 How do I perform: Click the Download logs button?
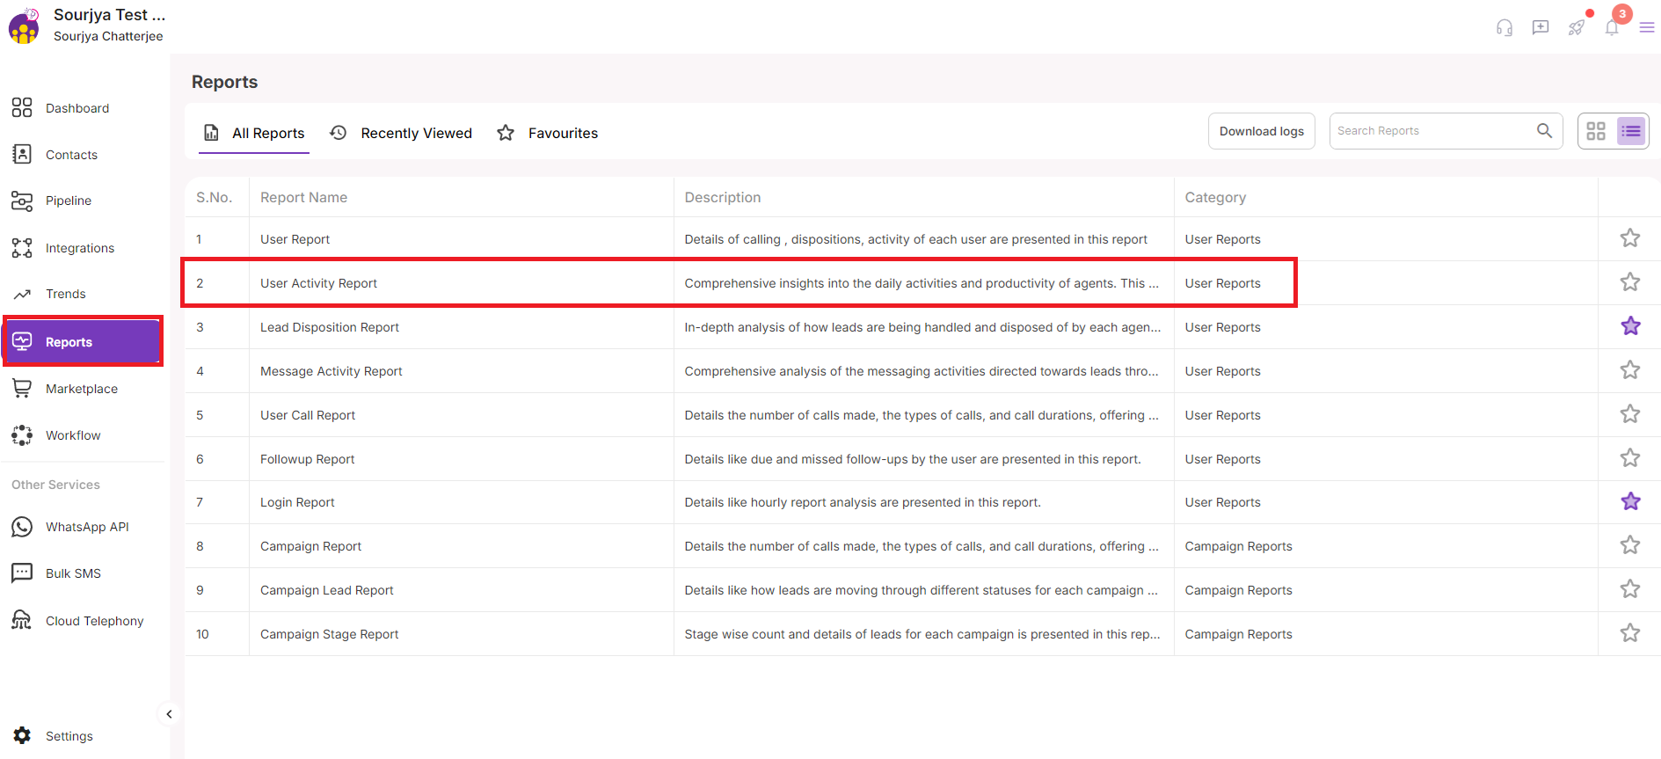pos(1261,131)
